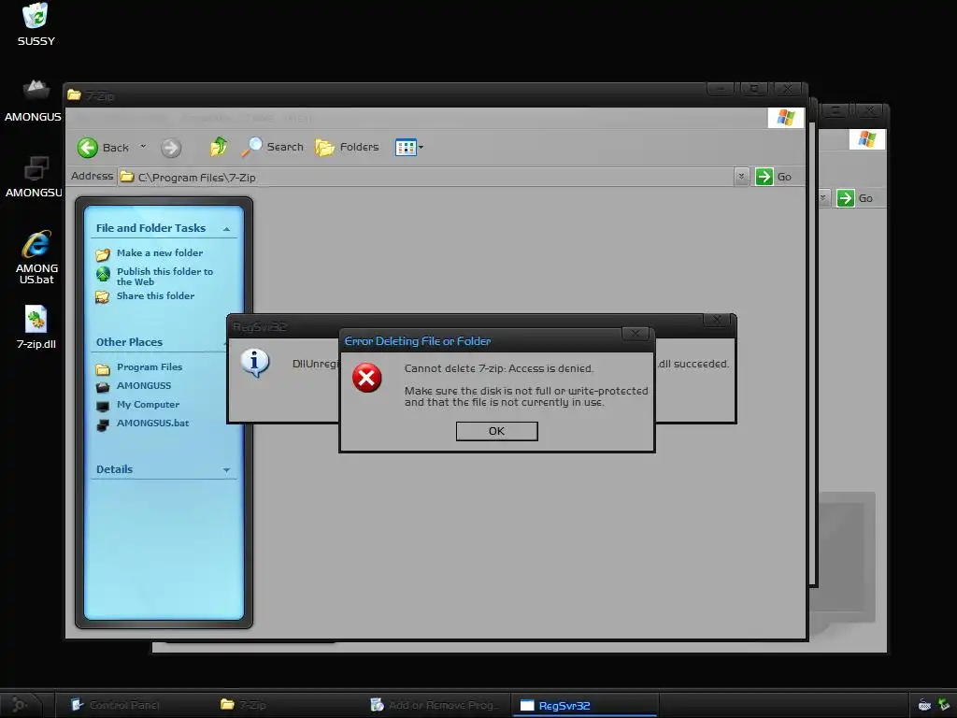957x718 pixels.
Task: Open Search pane with magnifier icon
Action: pyautogui.click(x=272, y=147)
